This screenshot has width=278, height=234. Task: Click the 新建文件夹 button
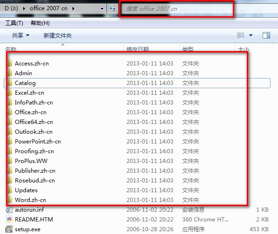(58, 36)
